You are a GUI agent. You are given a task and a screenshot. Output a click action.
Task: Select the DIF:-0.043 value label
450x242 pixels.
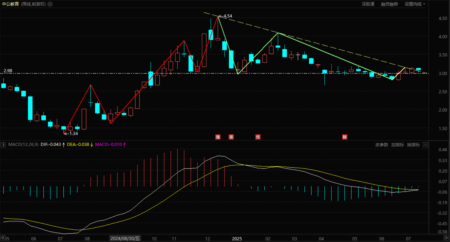coord(51,144)
